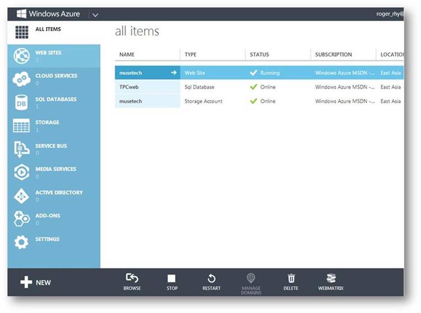The width and height of the screenshot is (421, 313).
Task: Open the Active Directory diamond icon
Action: [21, 196]
